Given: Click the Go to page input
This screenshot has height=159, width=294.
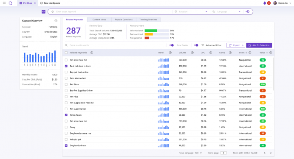Looking at the screenshot, I should [223, 153].
